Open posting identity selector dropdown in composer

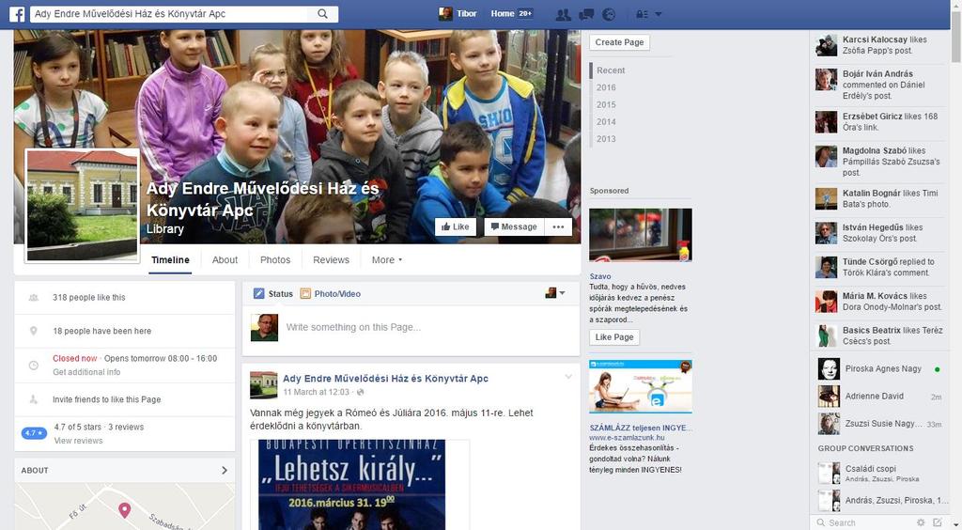[x=555, y=293]
